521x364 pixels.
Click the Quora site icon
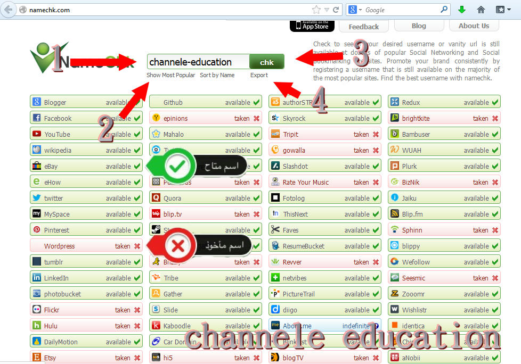click(156, 197)
